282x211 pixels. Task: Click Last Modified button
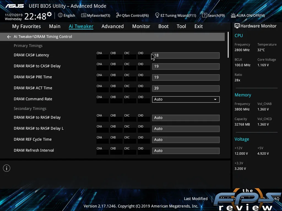tap(196, 199)
